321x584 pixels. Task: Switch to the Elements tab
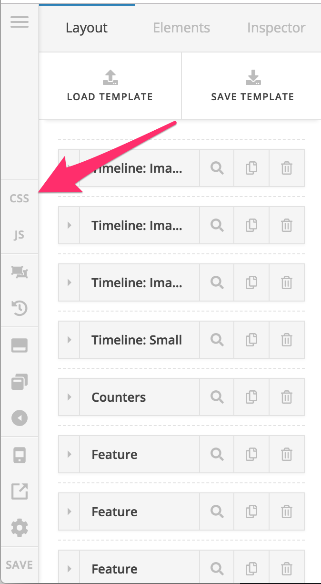point(181,28)
